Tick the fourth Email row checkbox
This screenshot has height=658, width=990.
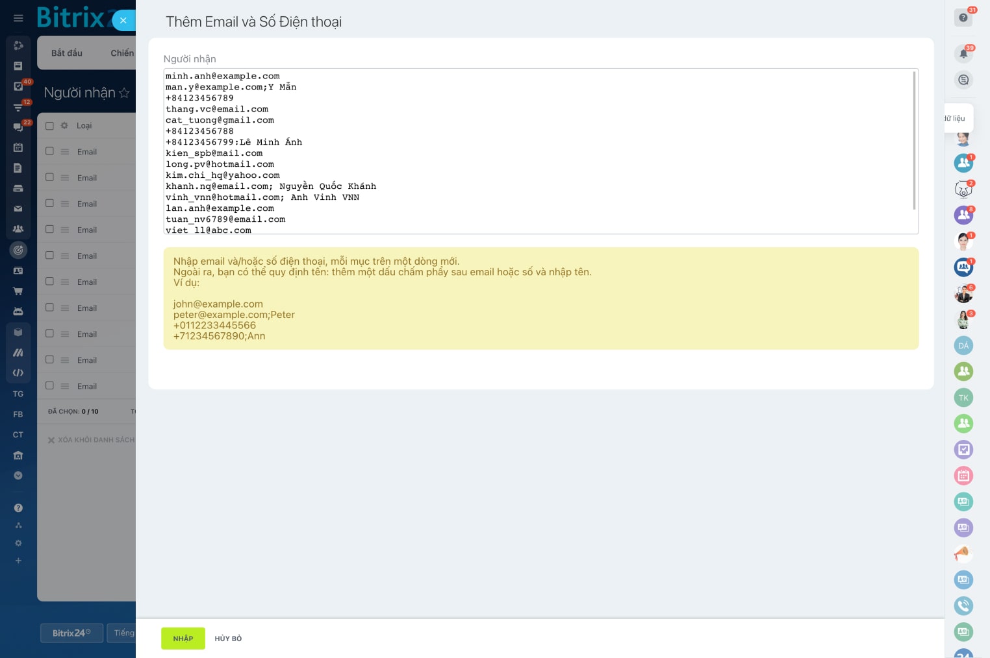49,229
